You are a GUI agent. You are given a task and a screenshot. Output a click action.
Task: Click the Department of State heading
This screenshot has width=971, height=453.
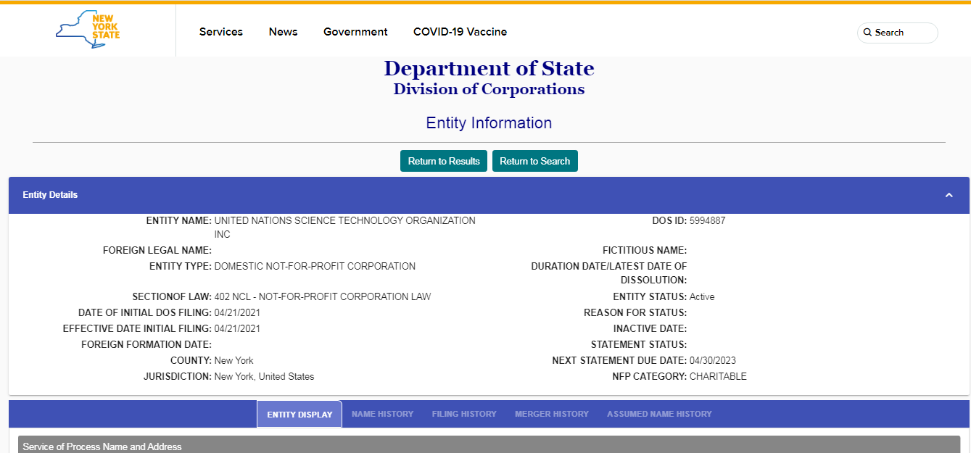coord(489,69)
